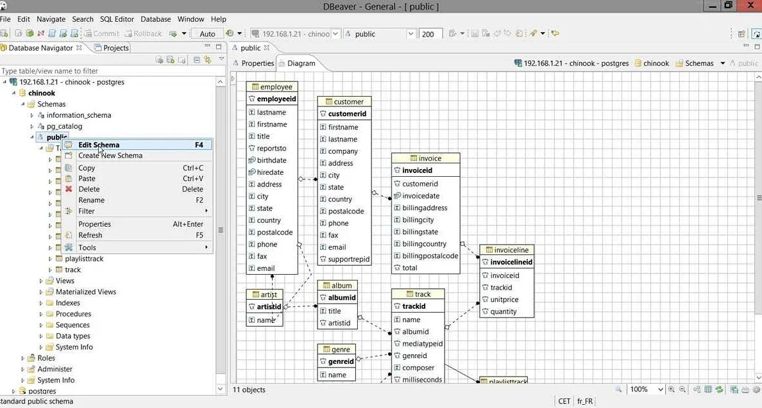Open the active connection combo box arrow
This screenshot has height=408, width=762.
coord(335,33)
